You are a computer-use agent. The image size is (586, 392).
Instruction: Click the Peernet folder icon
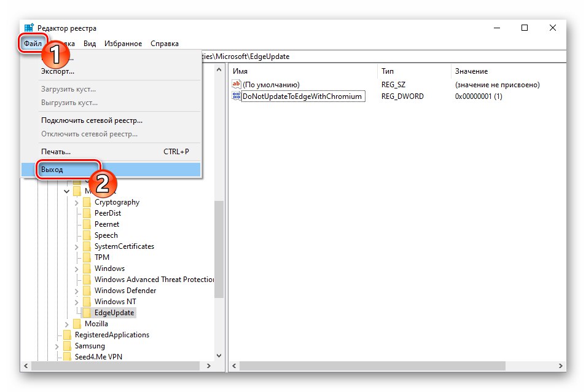click(87, 224)
